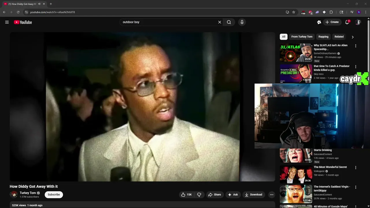Open options for Internet's Saddest Virgin video
This screenshot has height=208, width=370.
click(x=356, y=187)
